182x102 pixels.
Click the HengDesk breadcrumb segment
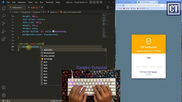pos(26,12)
